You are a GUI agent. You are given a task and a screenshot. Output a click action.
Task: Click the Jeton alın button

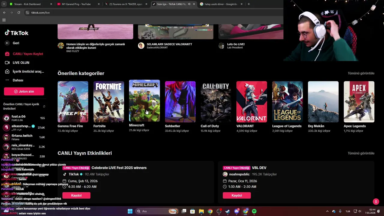point(24,91)
